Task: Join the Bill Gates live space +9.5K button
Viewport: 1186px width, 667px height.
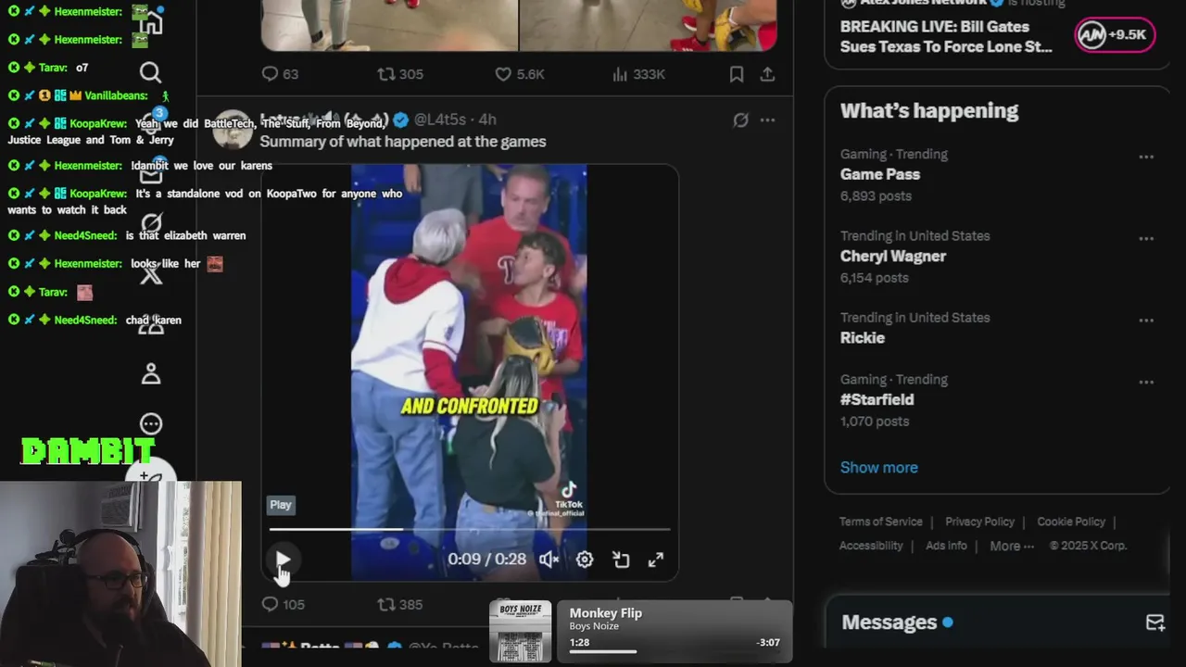Action: [x=1116, y=34]
